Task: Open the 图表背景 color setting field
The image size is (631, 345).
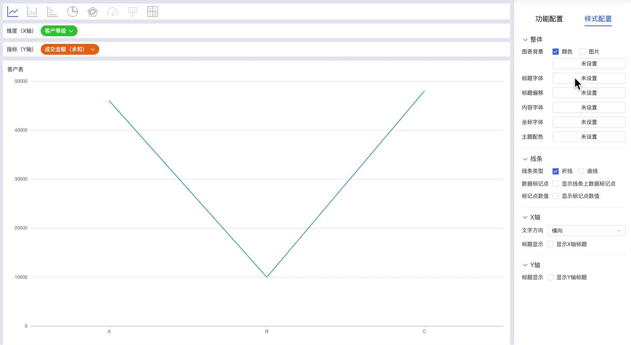Action: coord(589,64)
